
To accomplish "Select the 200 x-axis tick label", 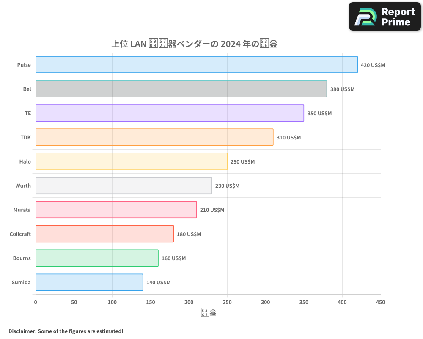I will point(189,303).
